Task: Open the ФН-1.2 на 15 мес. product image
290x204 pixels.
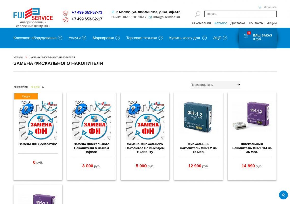Action: [x=198, y=118]
